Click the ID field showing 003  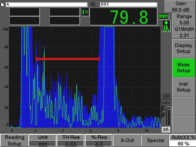128,4
